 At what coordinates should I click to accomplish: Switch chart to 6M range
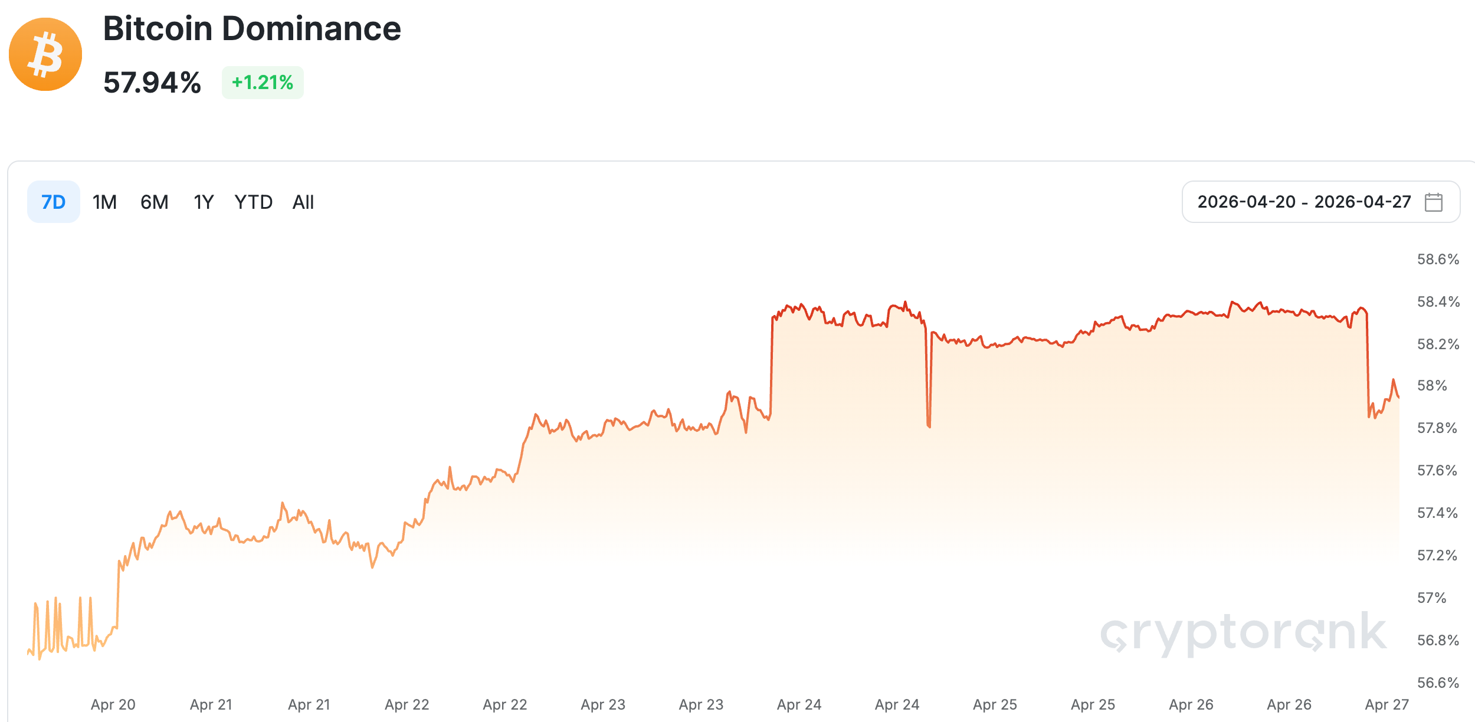click(154, 202)
